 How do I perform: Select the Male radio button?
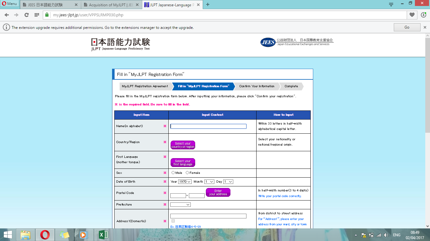pyautogui.click(x=173, y=173)
